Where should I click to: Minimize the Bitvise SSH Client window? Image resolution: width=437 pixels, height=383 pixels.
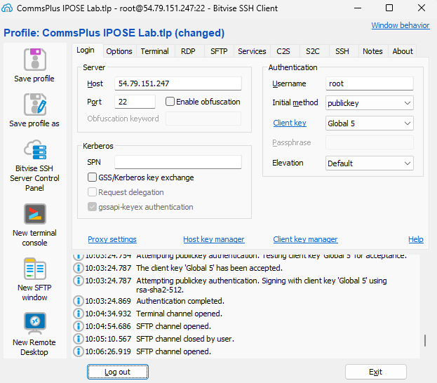pyautogui.click(x=358, y=8)
